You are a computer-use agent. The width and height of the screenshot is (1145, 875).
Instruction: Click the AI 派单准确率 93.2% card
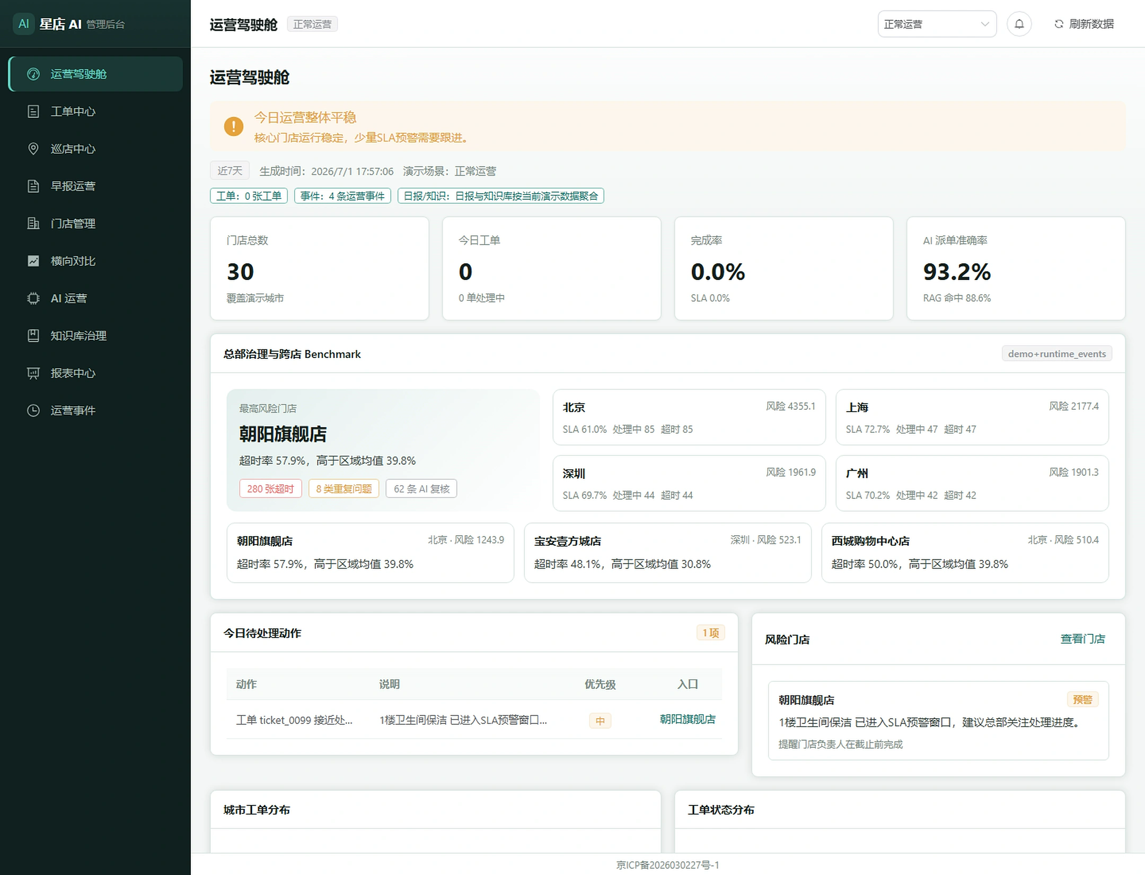[1016, 268]
